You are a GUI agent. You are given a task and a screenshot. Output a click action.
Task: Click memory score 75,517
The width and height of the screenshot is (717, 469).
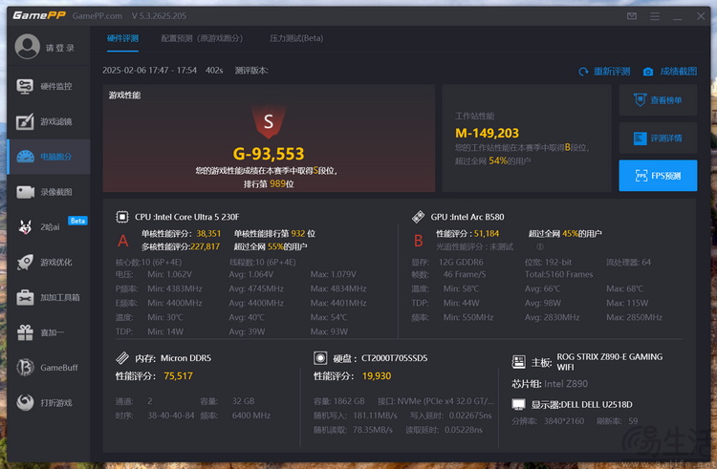pos(179,376)
